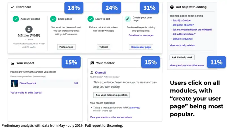The width and height of the screenshot is (227, 128).
Task: Open the Preferences button
Action: [x=66, y=47]
